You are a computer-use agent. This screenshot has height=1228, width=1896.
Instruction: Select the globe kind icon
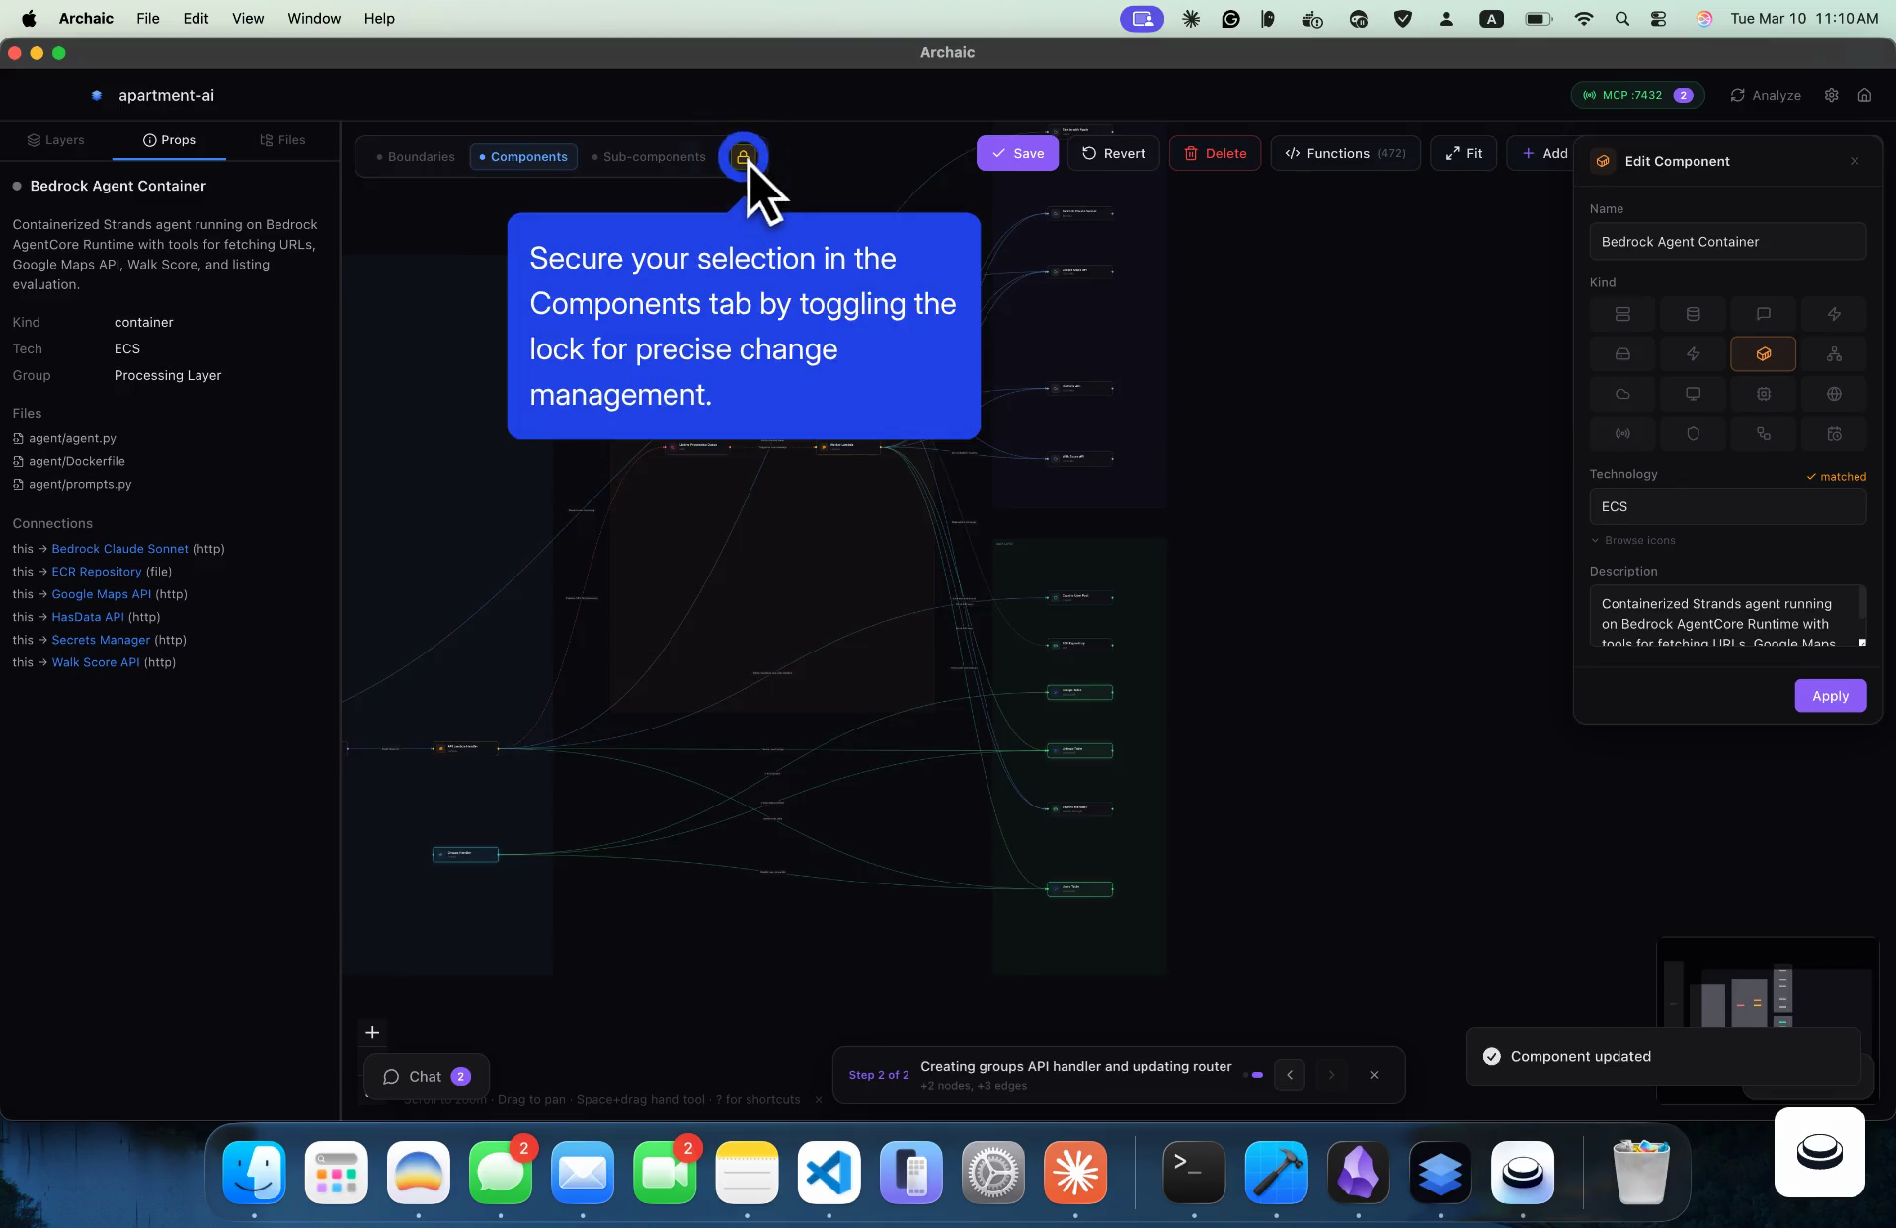1834,394
